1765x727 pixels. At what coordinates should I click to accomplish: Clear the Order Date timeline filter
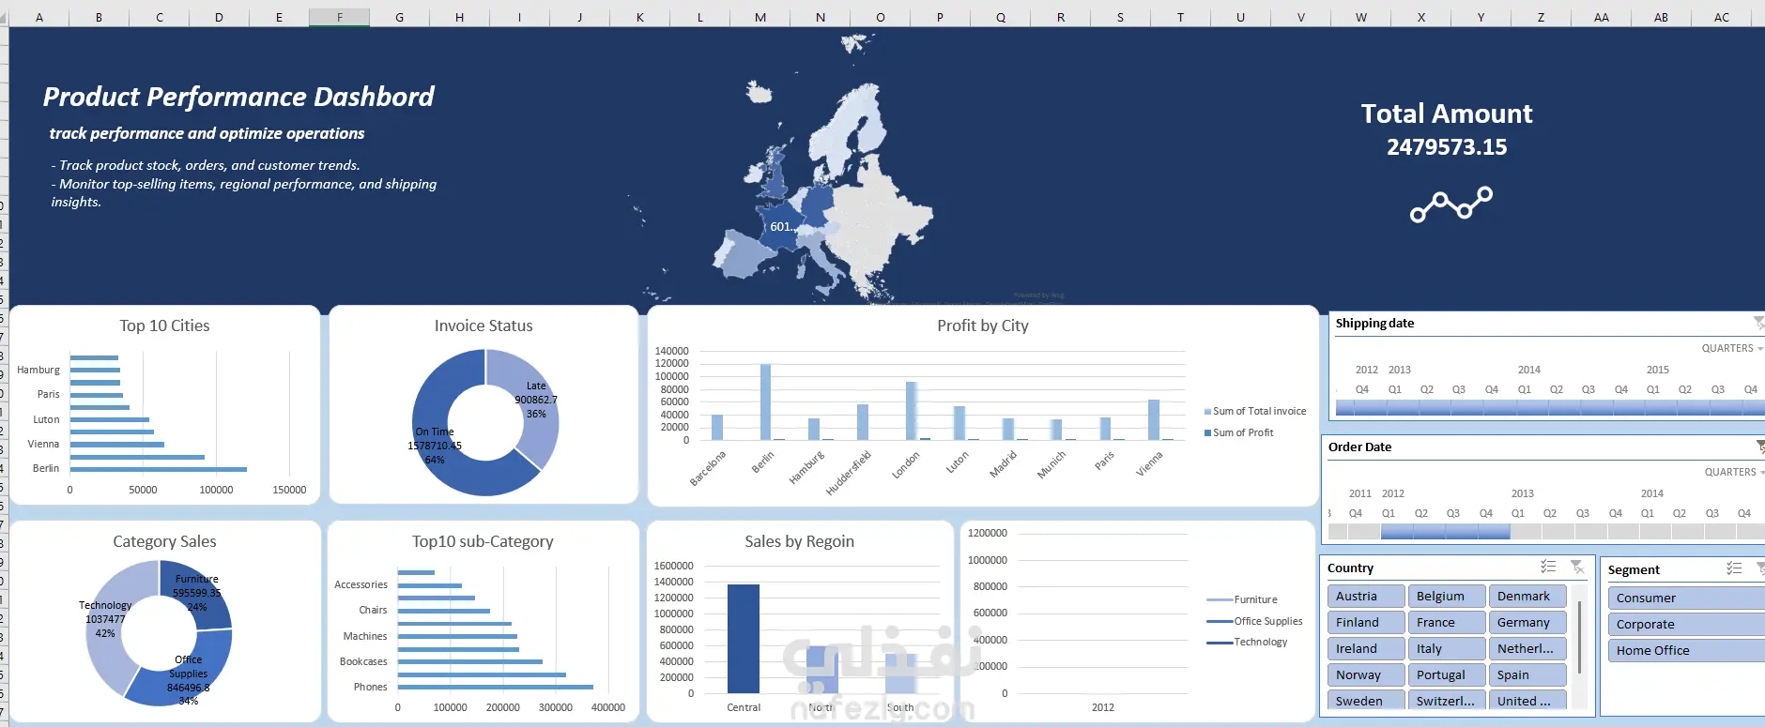[x=1760, y=447]
